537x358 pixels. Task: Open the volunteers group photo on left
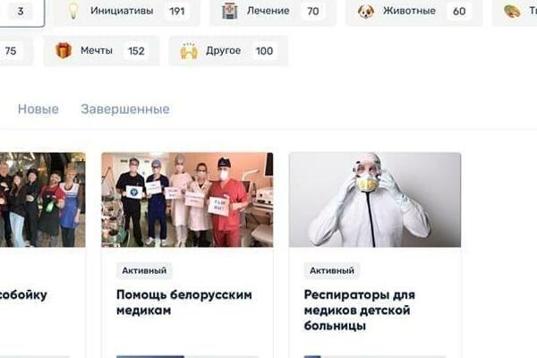tap(42, 200)
